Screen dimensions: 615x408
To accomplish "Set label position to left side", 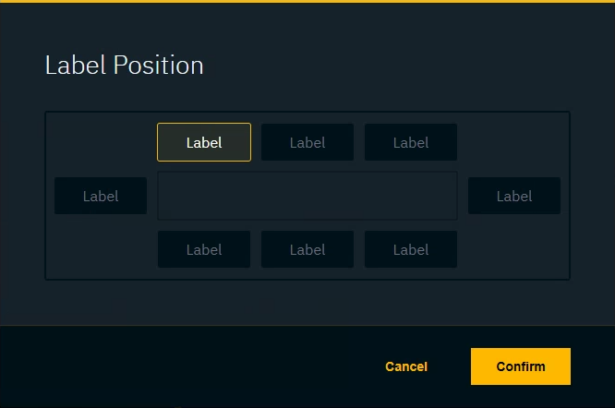I will (101, 196).
